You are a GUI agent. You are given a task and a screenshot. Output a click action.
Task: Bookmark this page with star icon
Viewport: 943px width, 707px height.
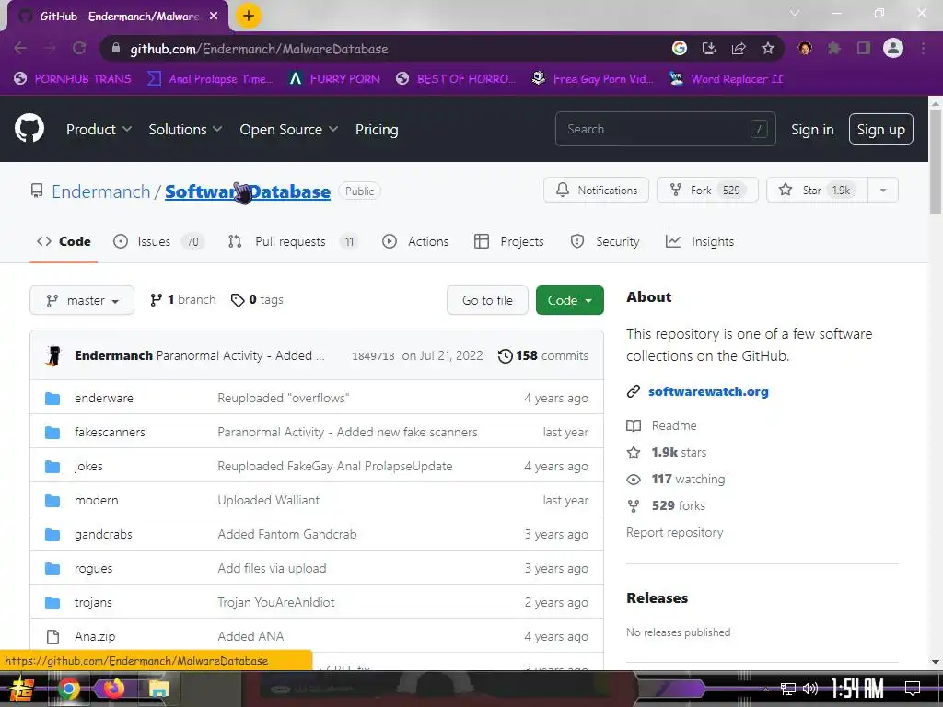pos(767,48)
